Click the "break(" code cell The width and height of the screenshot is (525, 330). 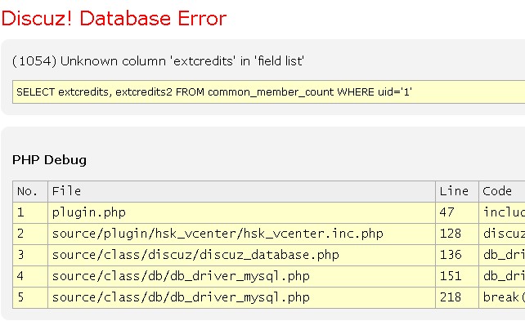tap(502, 297)
